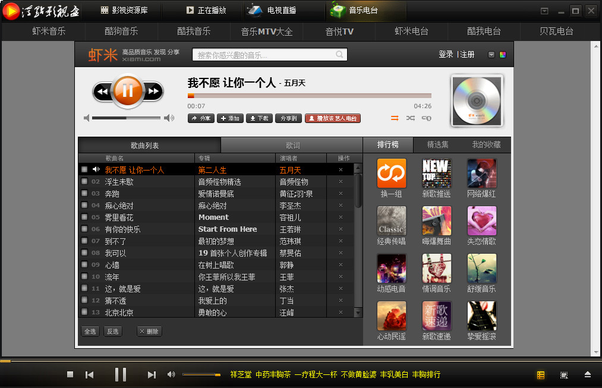Open the 动感电音 chart icon
Image resolution: width=602 pixels, height=388 pixels.
(x=391, y=268)
